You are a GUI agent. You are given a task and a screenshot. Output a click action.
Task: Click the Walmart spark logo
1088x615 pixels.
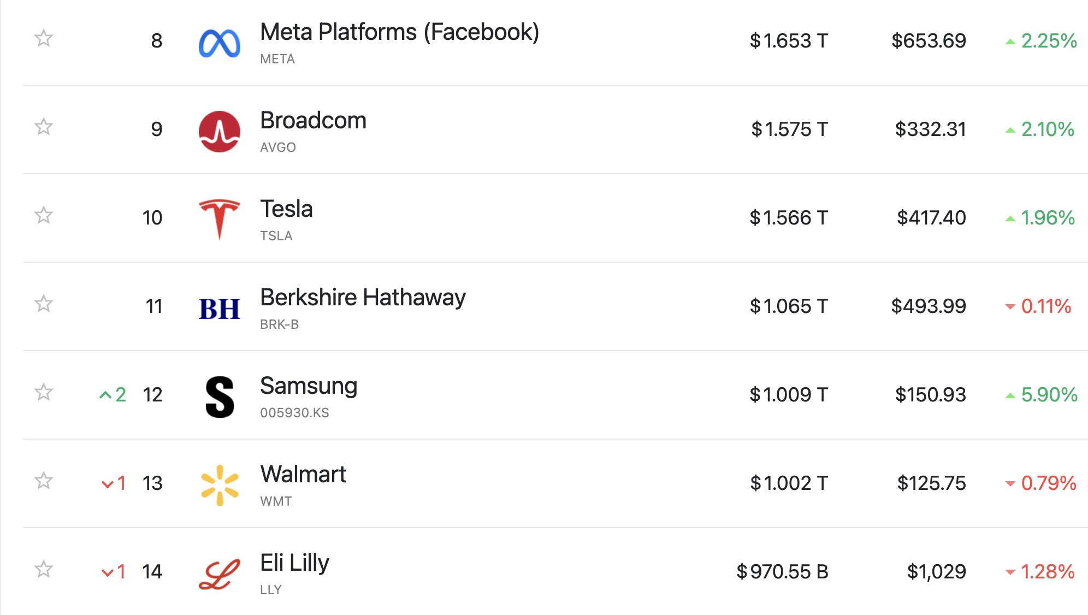[x=220, y=485]
